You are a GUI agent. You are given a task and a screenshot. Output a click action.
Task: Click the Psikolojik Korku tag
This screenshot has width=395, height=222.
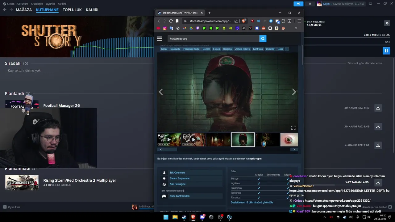[x=191, y=49]
